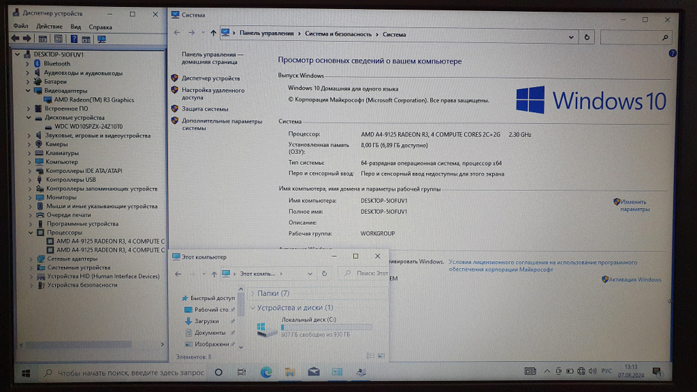This screenshot has height=392, width=697.
Task: Open Настройка удаленного доступа link
Action: click(x=213, y=94)
